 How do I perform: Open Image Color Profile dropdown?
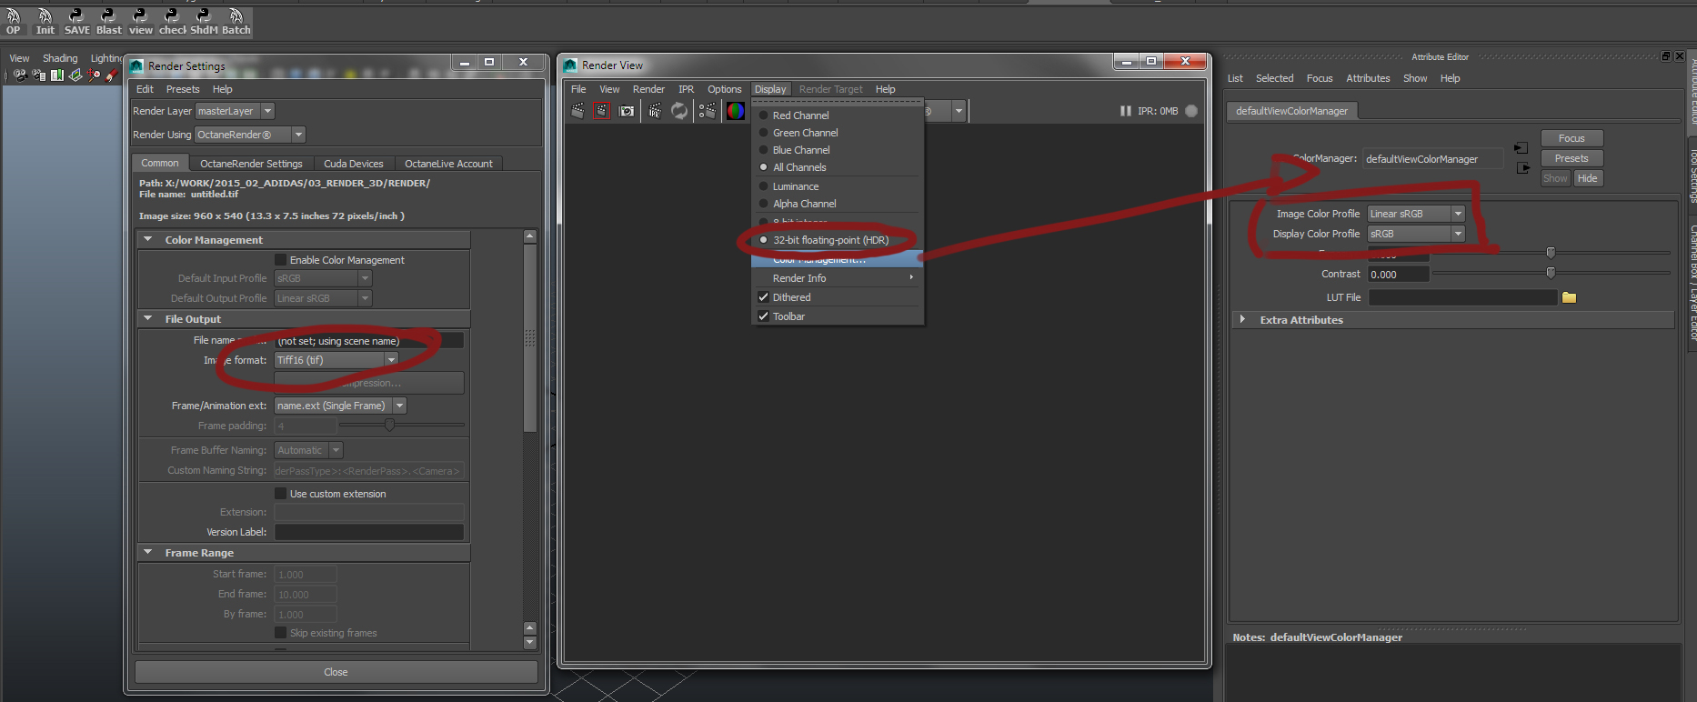1416,214
